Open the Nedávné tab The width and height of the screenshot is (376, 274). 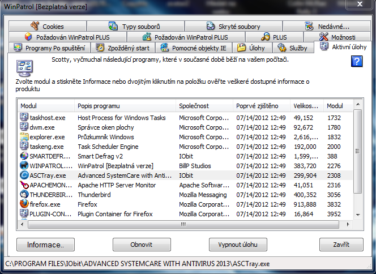[327, 26]
